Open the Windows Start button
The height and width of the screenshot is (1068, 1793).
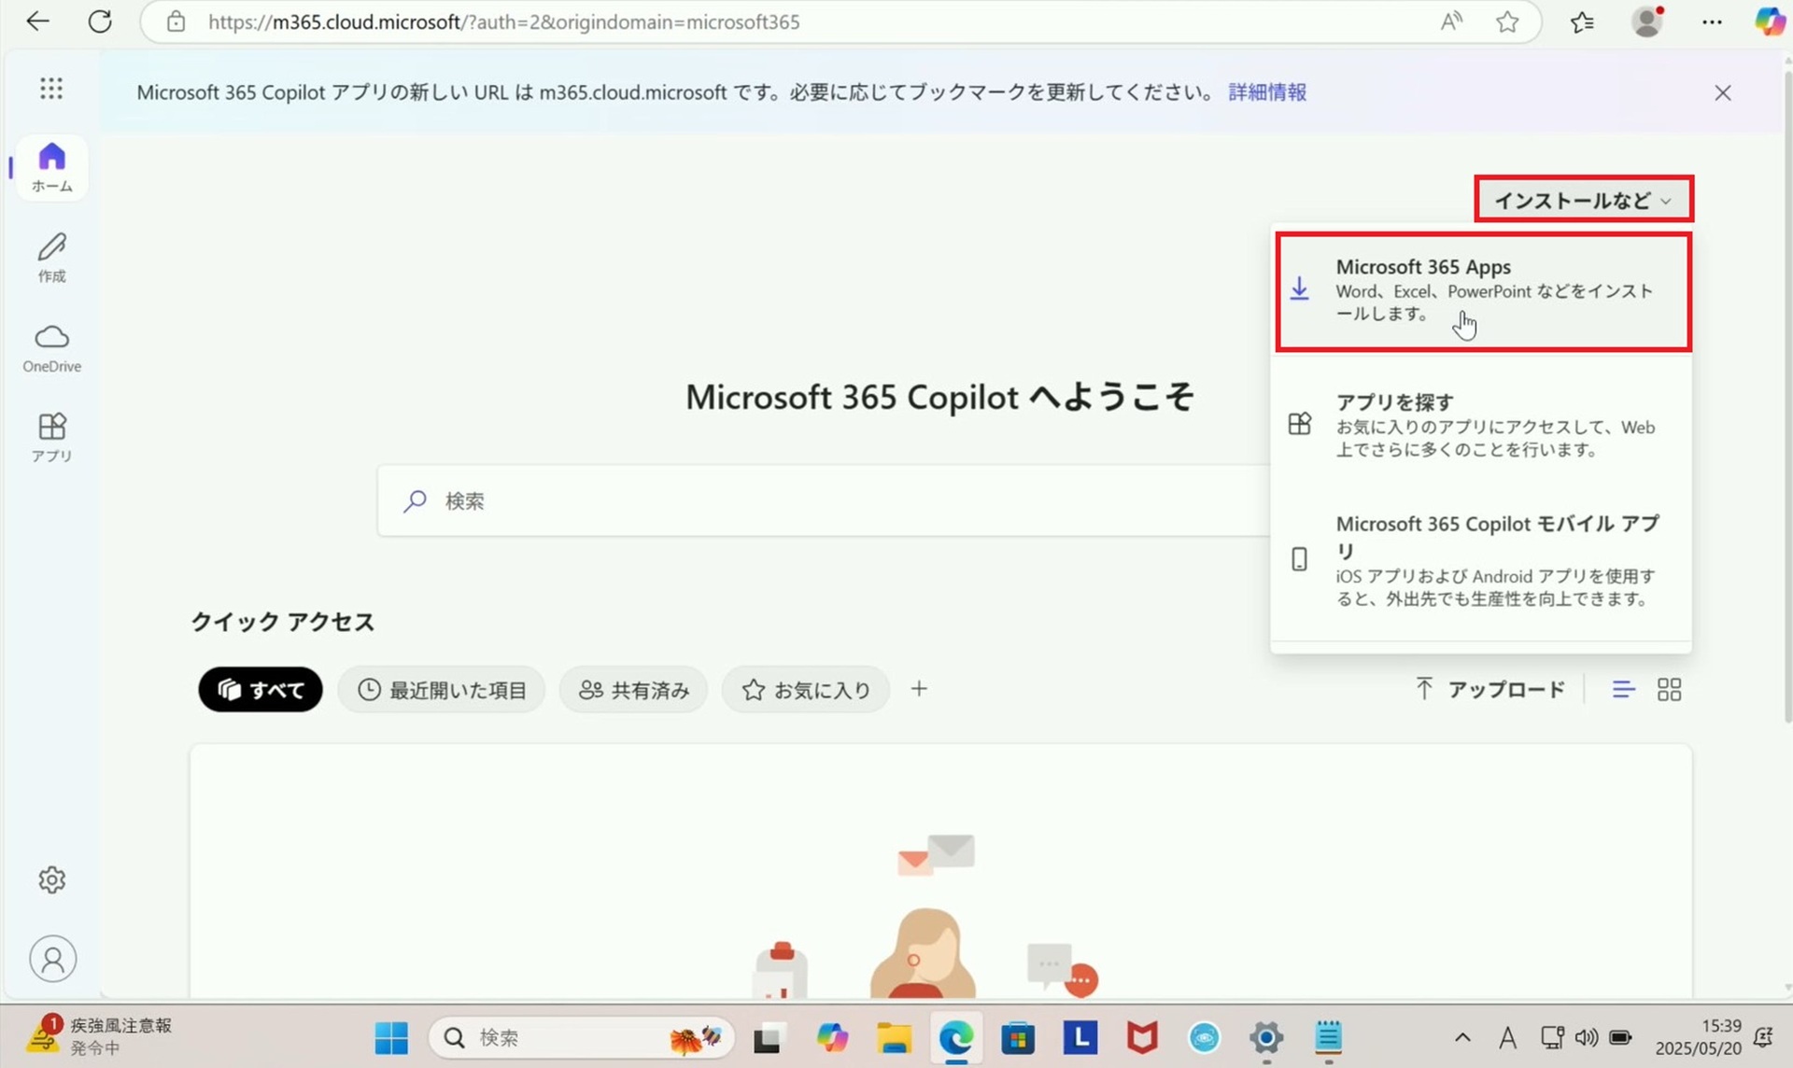click(x=391, y=1037)
